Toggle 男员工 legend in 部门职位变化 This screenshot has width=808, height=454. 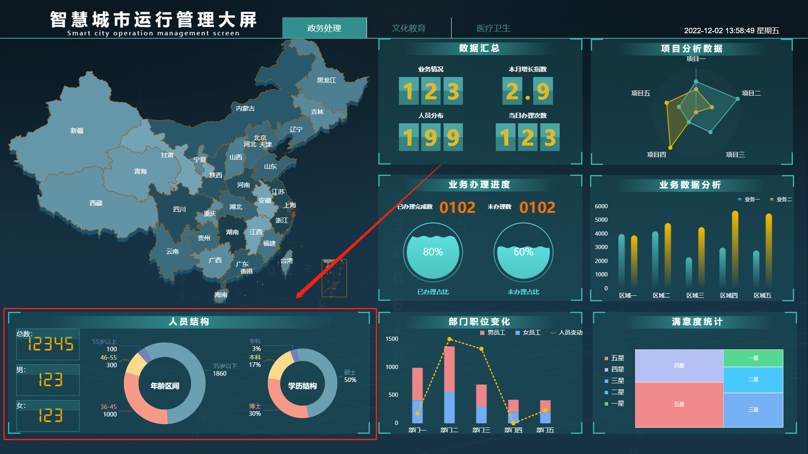click(x=493, y=332)
